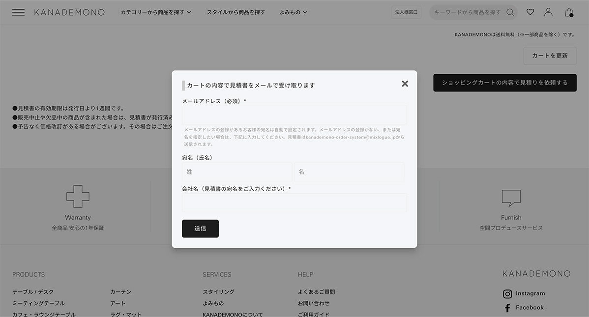Viewport: 589px width, 317px height.
Task: Open the 法人様窓口 link
Action: pos(406,12)
